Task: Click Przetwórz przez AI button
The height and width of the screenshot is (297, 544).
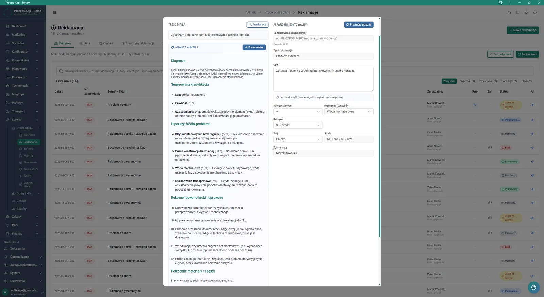Action: click(x=359, y=24)
